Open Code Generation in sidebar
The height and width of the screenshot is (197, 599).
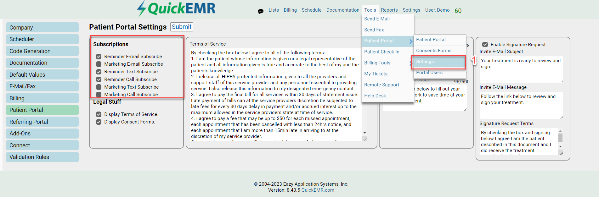(42, 51)
